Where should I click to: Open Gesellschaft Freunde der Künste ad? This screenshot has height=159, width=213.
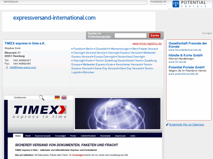pyautogui.click(x=188, y=45)
